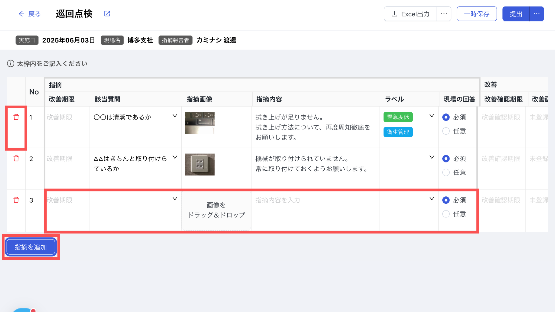Open the ellipsis menu beside 提出
Image resolution: width=555 pixels, height=312 pixels.
tap(537, 14)
